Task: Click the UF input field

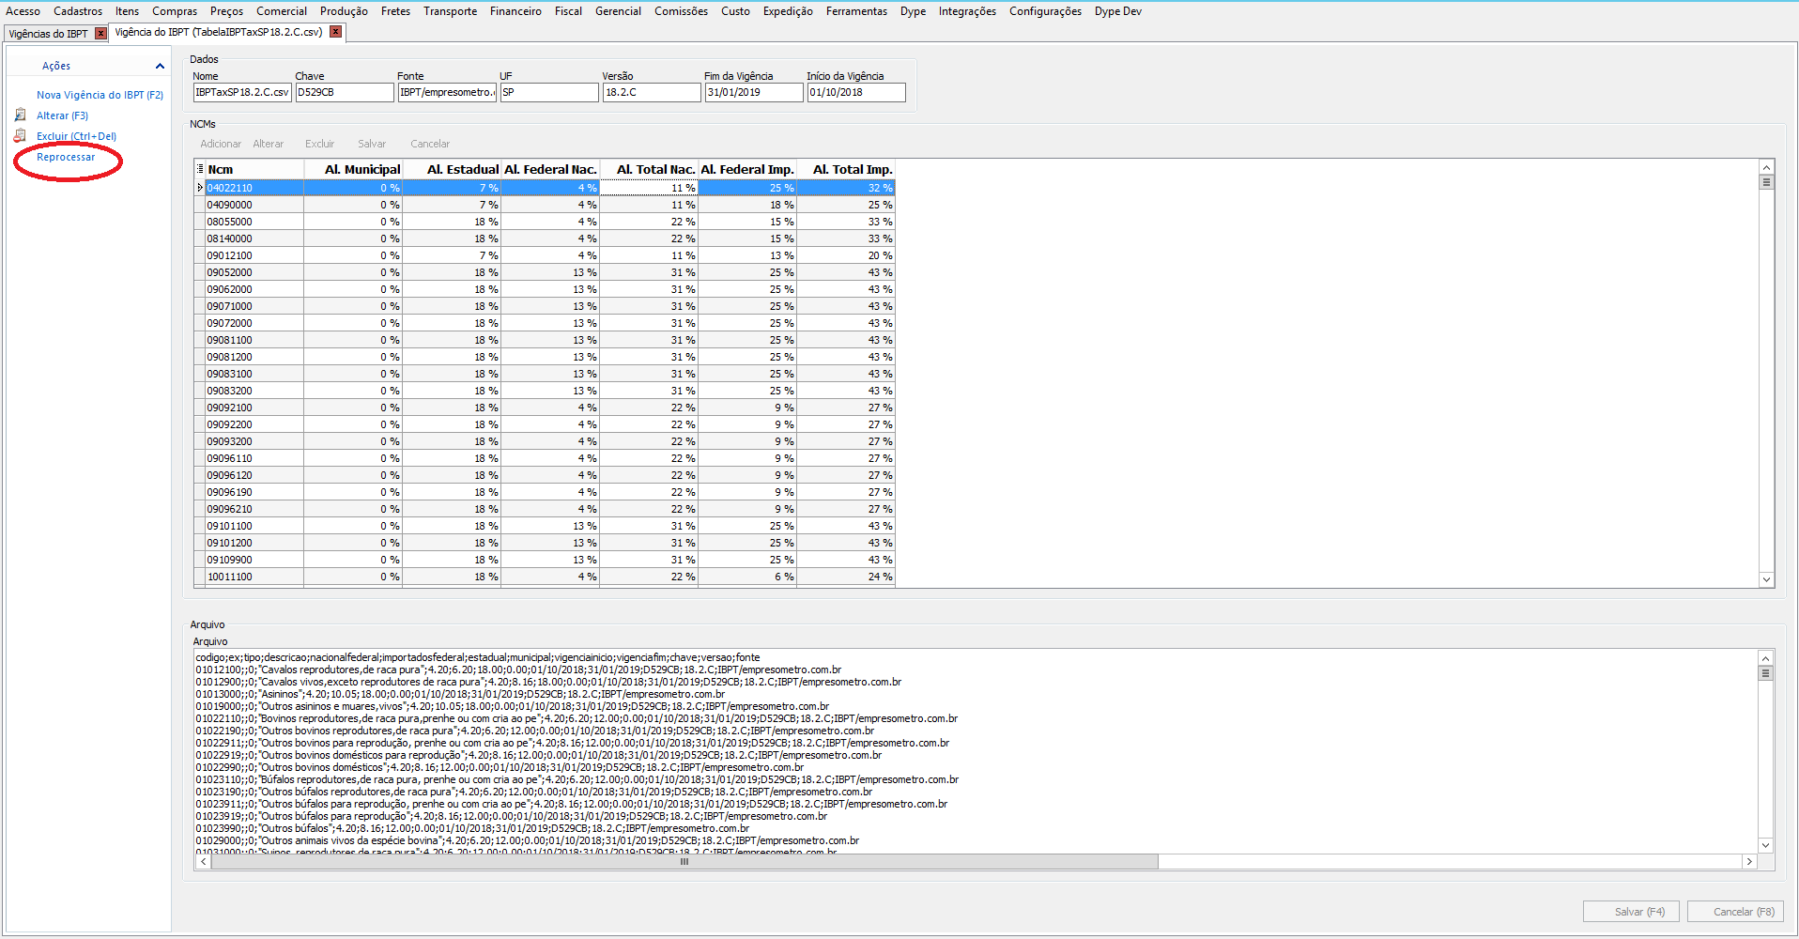Action: (549, 92)
